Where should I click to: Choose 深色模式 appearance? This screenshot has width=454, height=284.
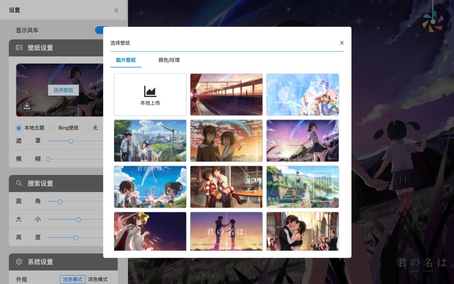[98, 279]
